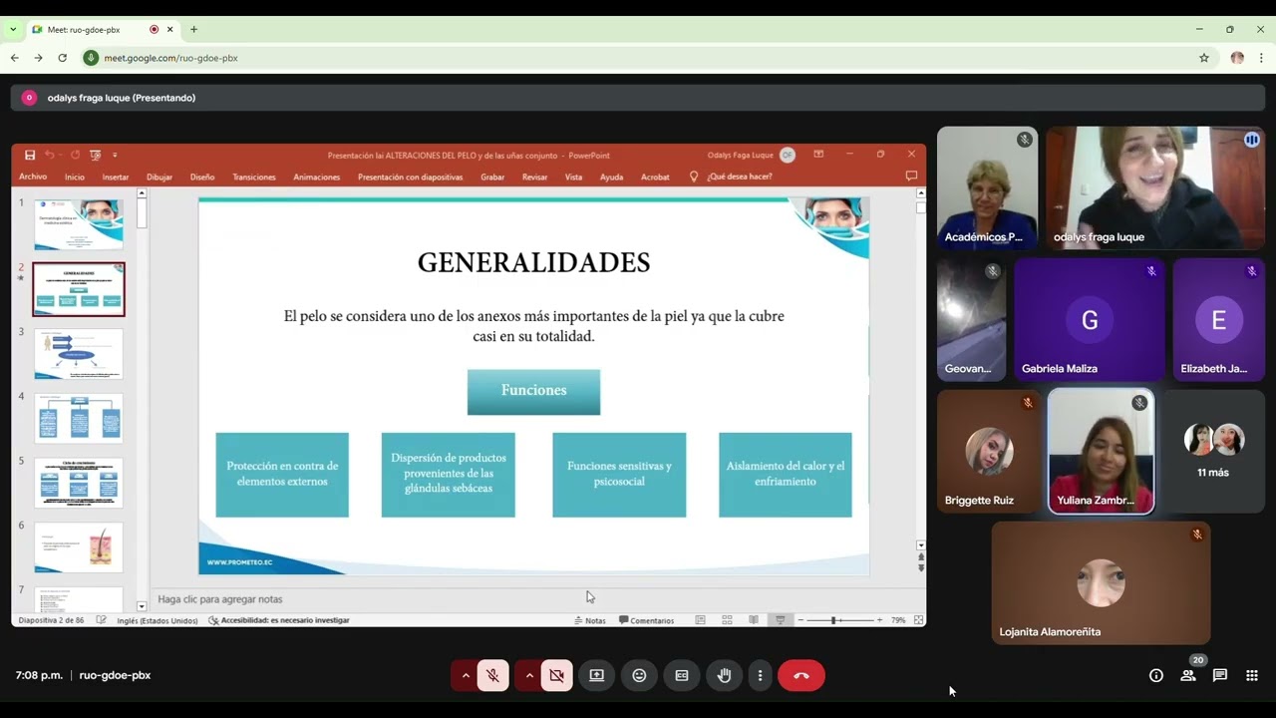The width and height of the screenshot is (1276, 718).
Task: Select slide 3 thumbnail
Action: (79, 354)
